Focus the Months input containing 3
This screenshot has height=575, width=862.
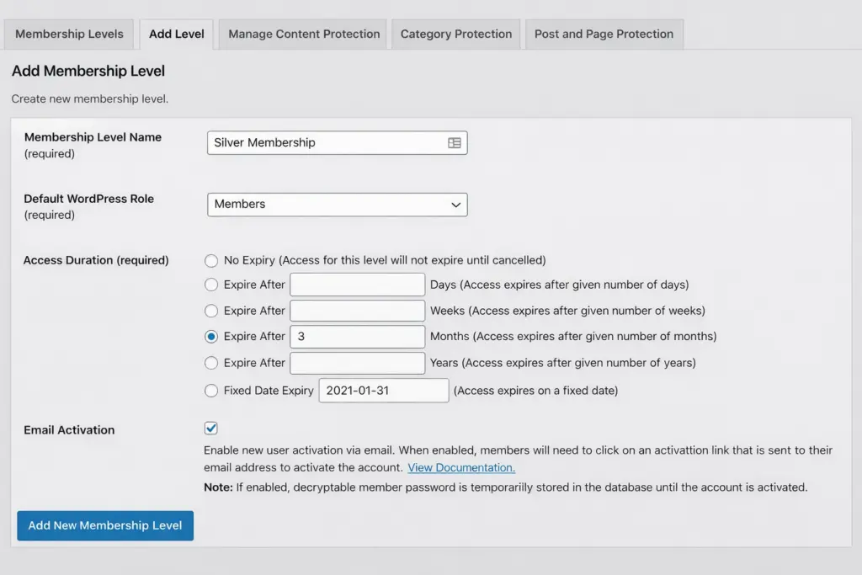(x=358, y=337)
